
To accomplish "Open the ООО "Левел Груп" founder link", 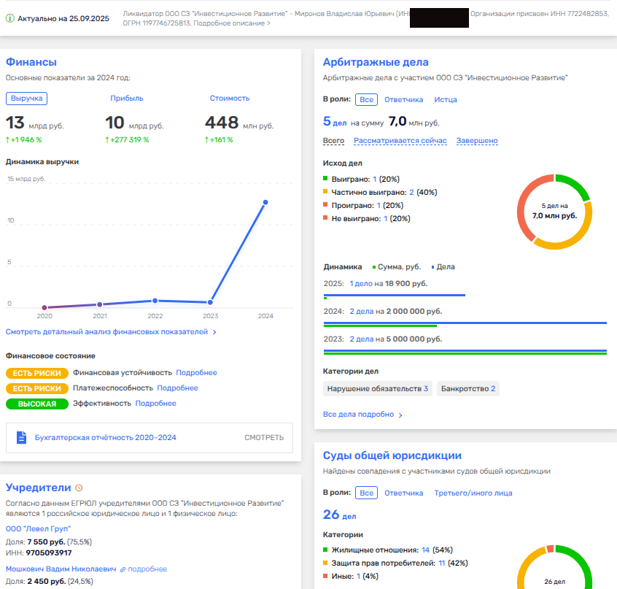I will click(39, 529).
